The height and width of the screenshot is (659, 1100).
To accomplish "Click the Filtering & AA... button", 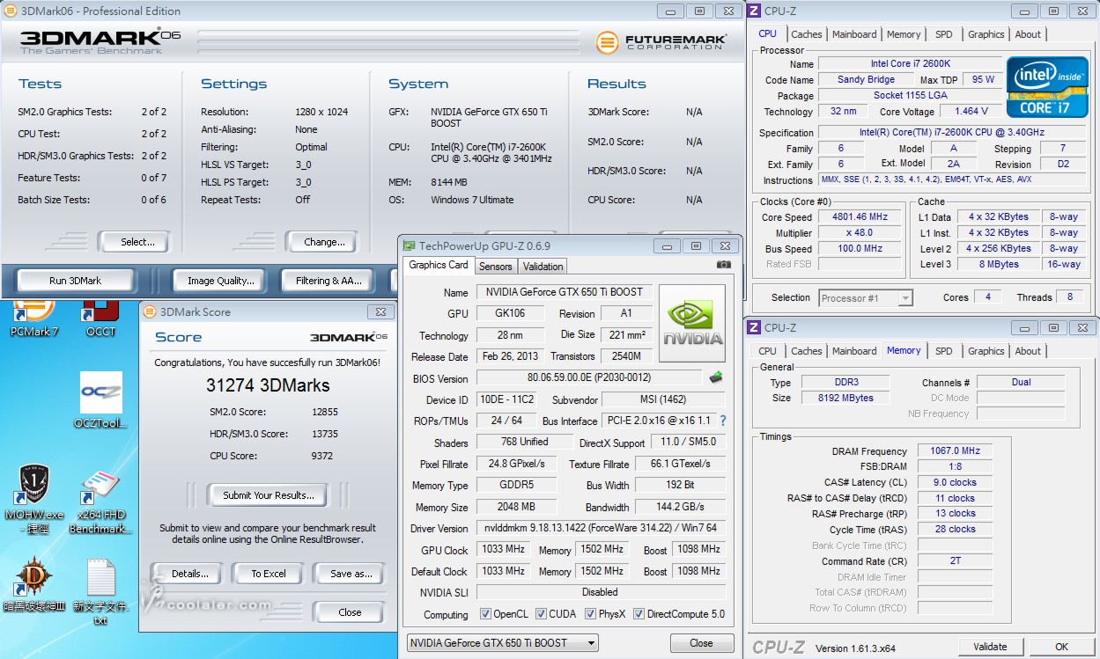I will pyautogui.click(x=329, y=281).
